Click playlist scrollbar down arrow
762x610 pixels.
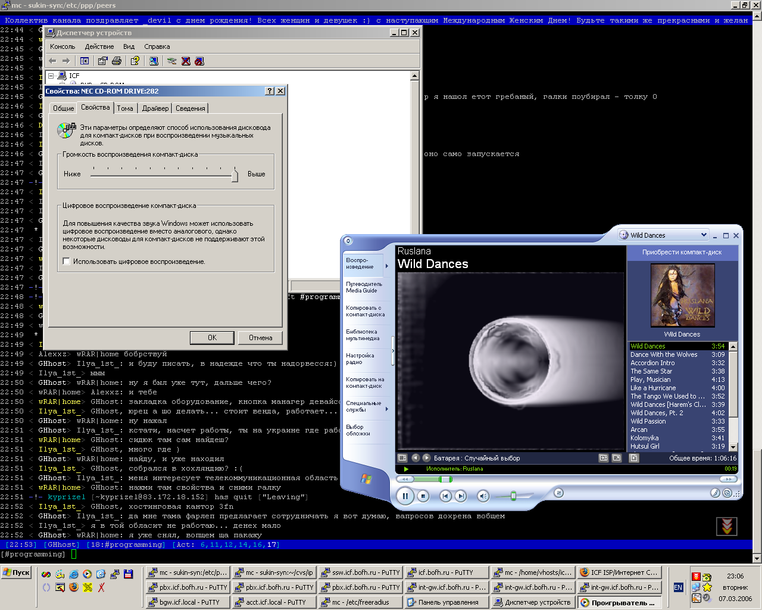point(733,447)
